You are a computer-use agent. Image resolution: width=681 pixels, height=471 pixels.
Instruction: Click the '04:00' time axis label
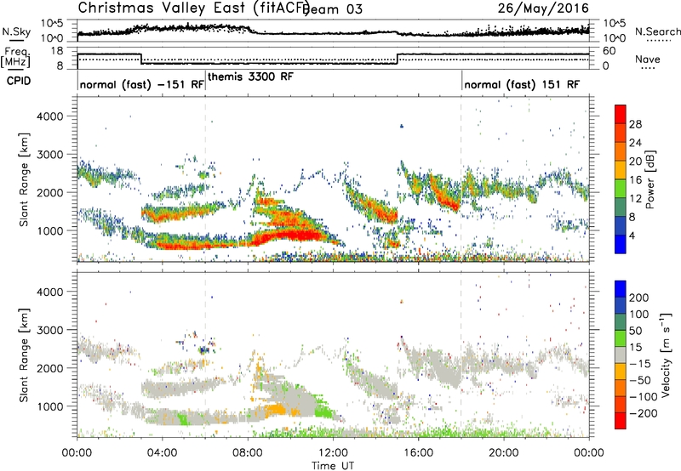point(162,453)
